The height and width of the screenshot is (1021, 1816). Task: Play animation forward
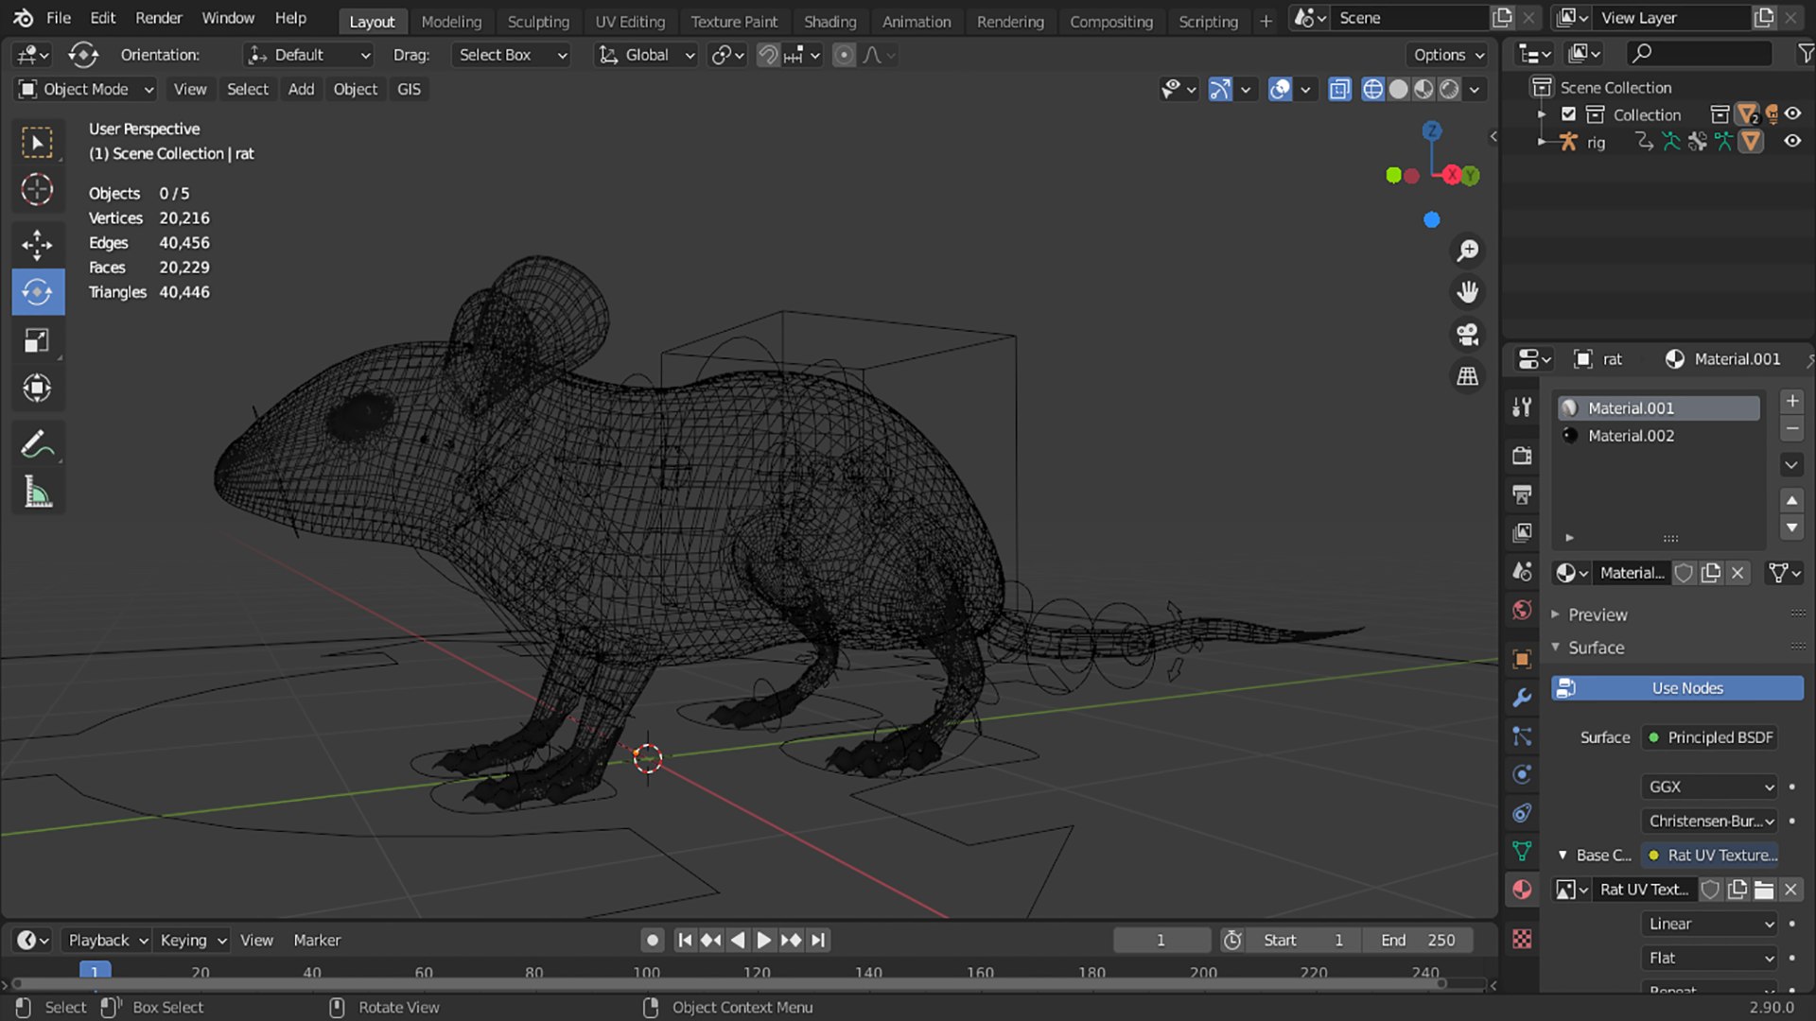click(x=763, y=940)
